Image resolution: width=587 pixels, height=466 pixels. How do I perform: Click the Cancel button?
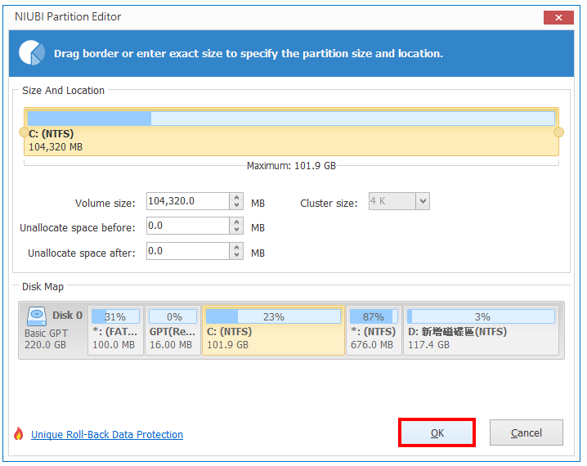coord(526,432)
